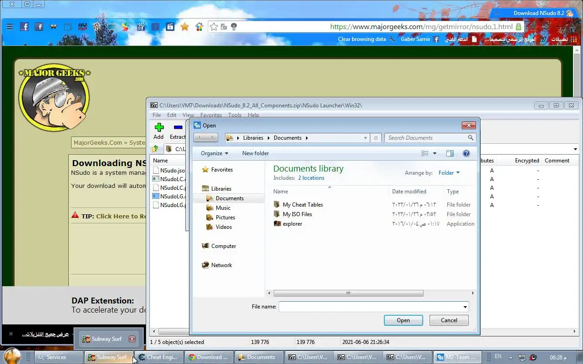Viewport: 583px width, 364px height.
Task: Open the view options dropdown arrow
Action: pos(435,153)
